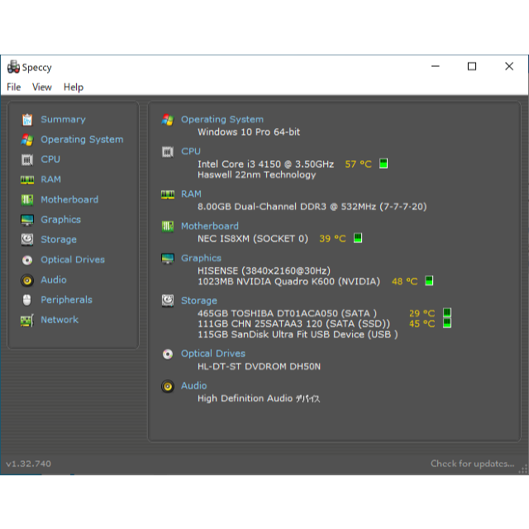Click the CPU chip icon in sidebar

point(27,160)
